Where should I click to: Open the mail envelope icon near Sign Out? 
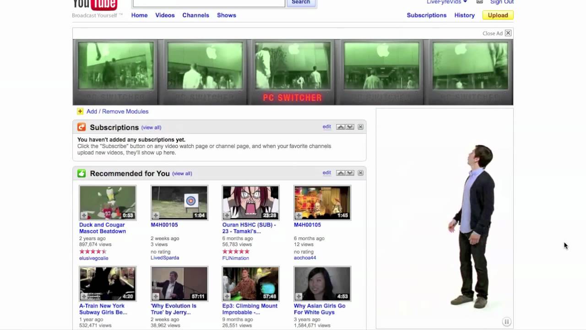(x=479, y=2)
